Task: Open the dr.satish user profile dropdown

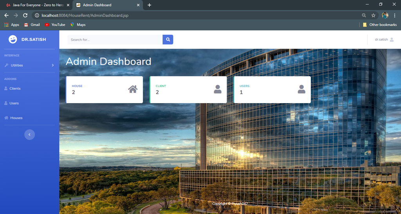Action: click(384, 40)
